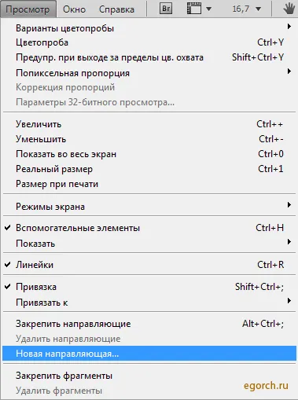This screenshot has height=400, width=298.
Task: Disable the Привязка snapping option
Action: point(149,287)
